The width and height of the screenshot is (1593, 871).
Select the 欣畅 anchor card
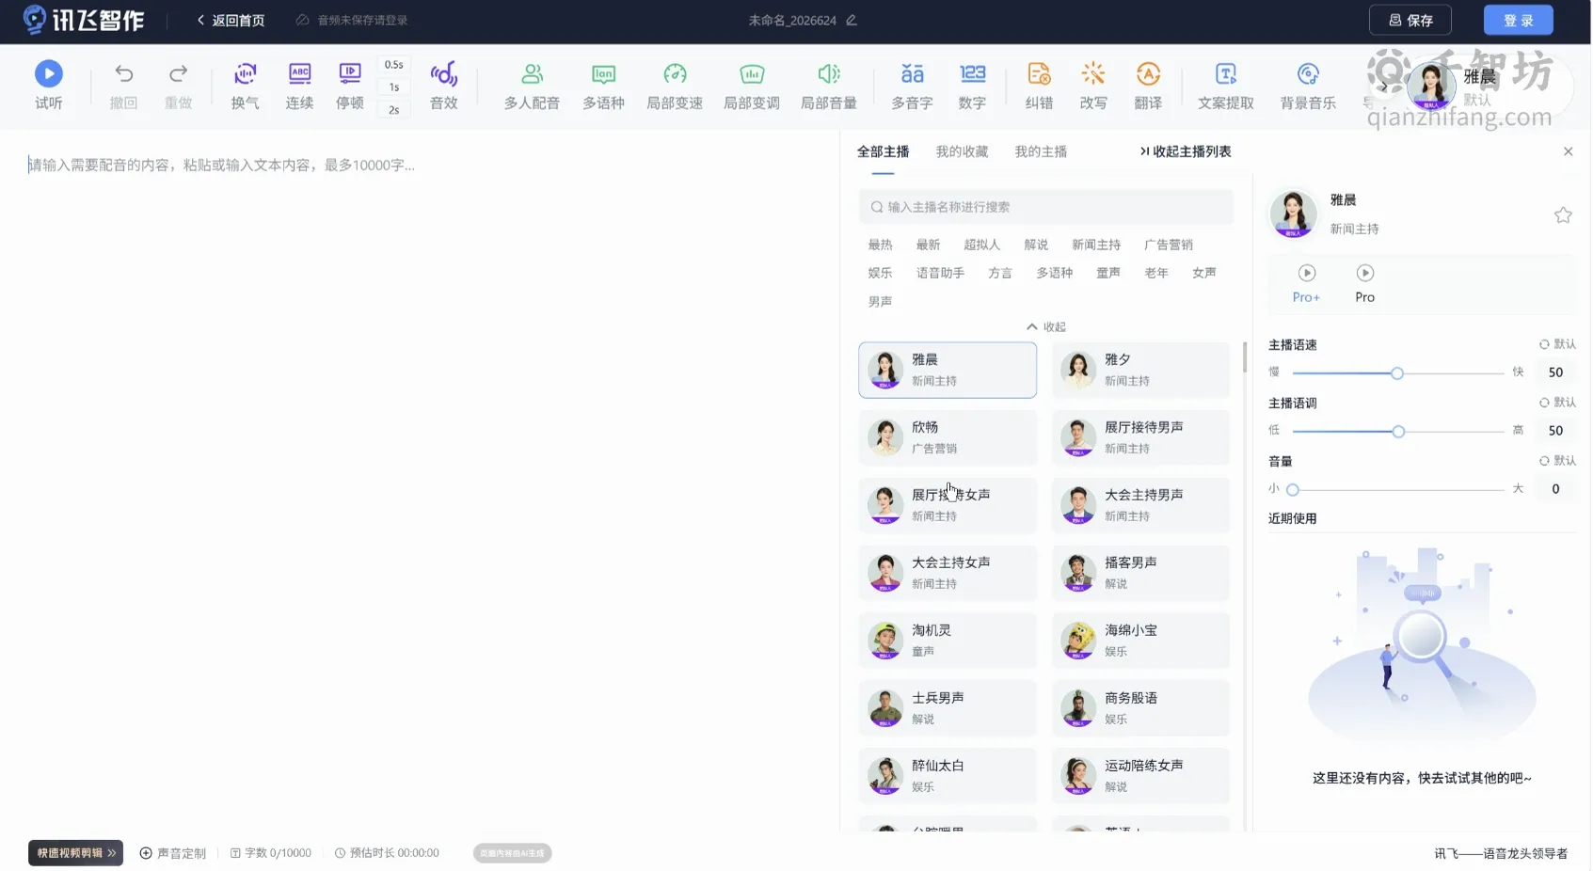click(948, 437)
